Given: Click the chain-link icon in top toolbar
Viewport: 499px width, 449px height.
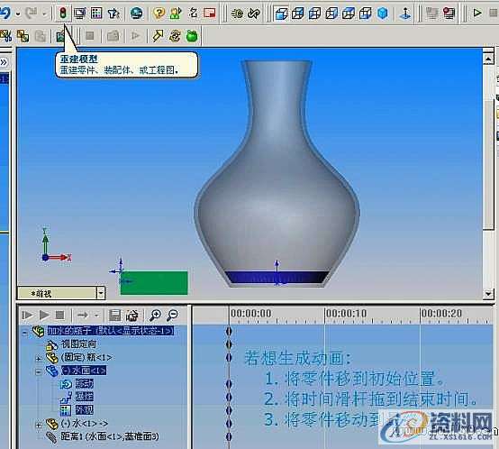Looking at the screenshot, I should [254, 13].
